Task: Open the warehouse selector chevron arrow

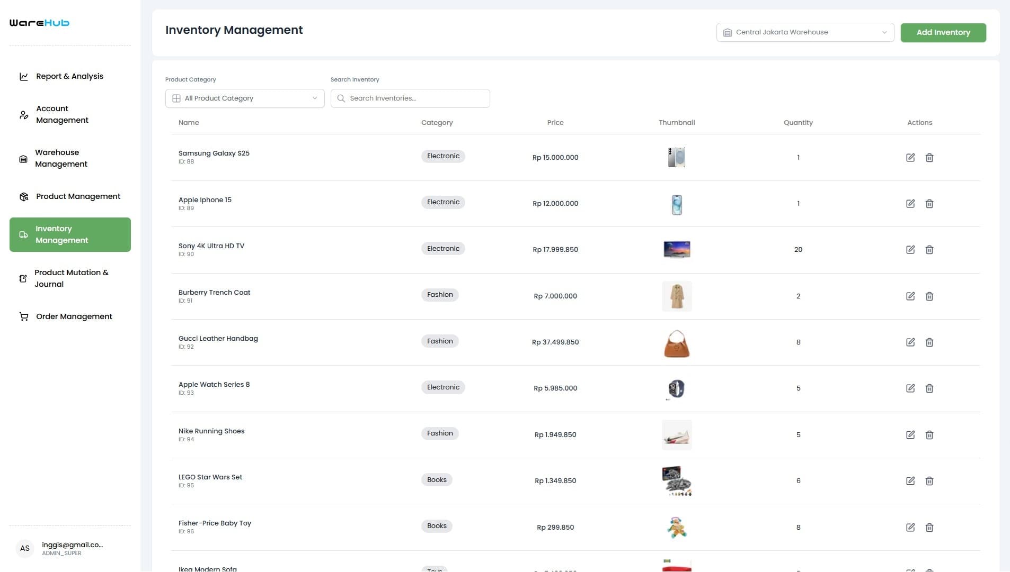Action: point(884,32)
